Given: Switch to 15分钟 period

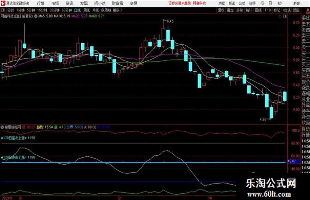Looking at the screenshot, I should (x=42, y=10).
